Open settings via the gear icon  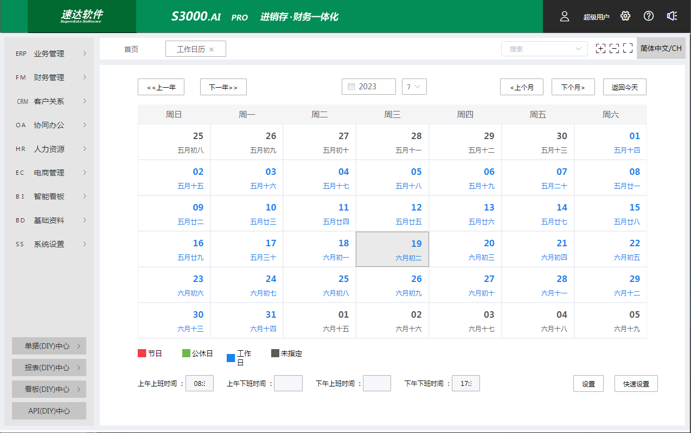(625, 16)
